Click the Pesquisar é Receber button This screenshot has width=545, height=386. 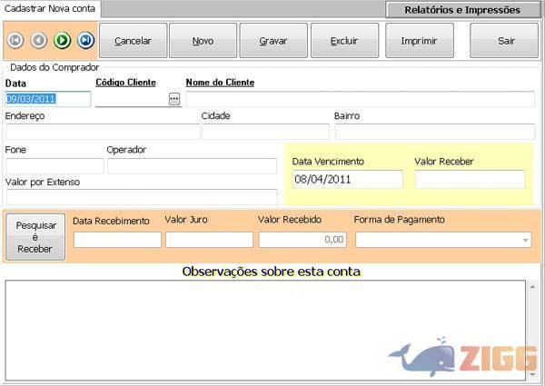pyautogui.click(x=35, y=237)
